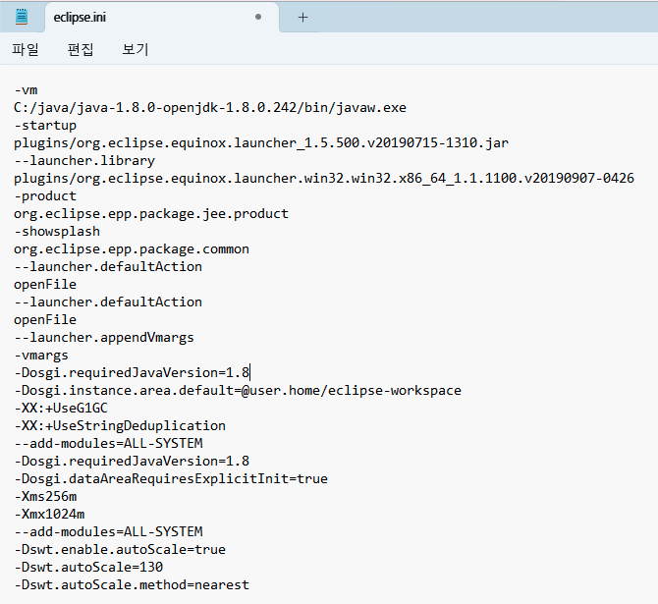Click the first -Dosgi.requiredJavaVersion=1.8 line with cursor

click(133, 373)
